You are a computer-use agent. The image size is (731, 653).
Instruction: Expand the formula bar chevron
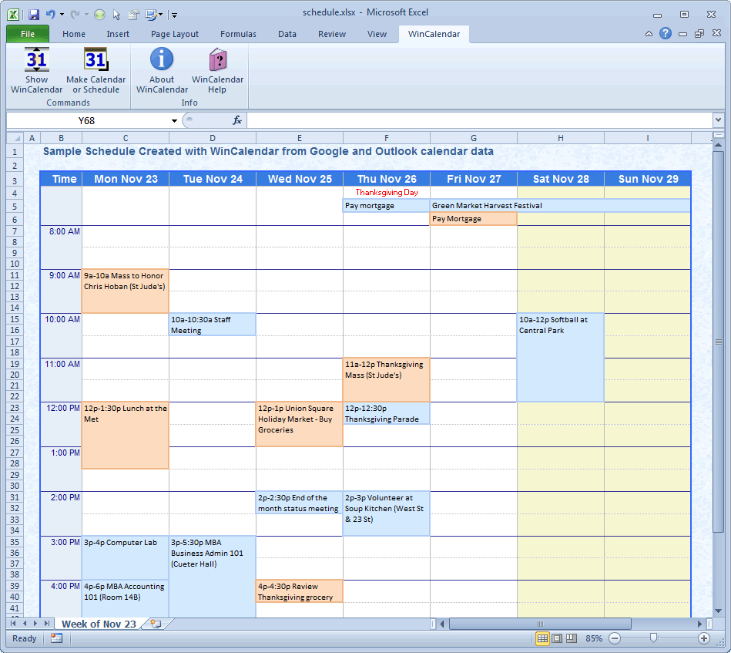pos(718,120)
